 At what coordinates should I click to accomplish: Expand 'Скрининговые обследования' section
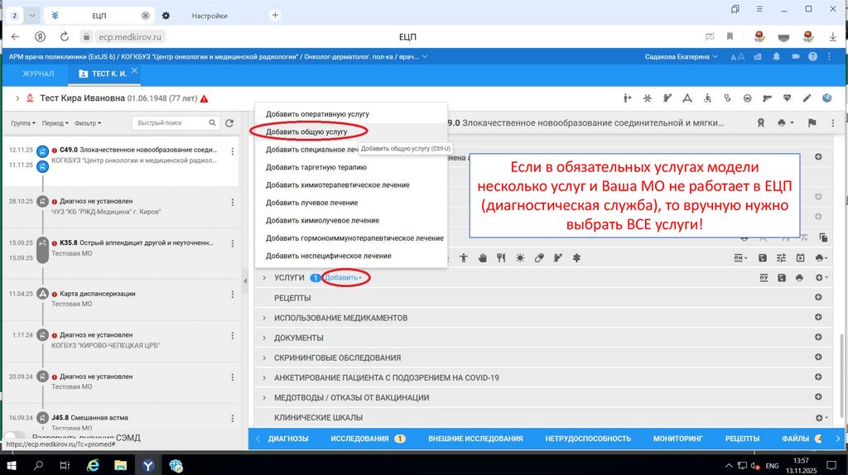click(337, 357)
